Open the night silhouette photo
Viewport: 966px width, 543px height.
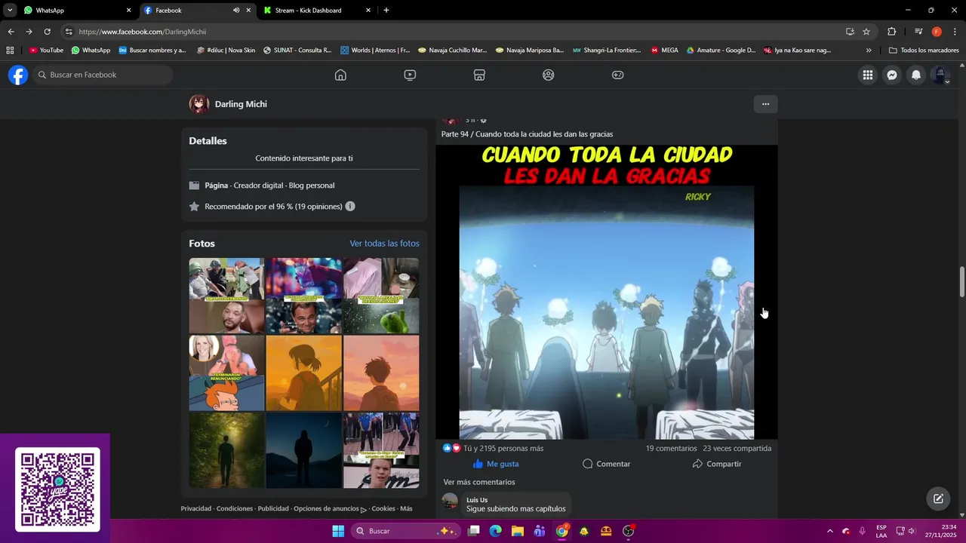303,450
